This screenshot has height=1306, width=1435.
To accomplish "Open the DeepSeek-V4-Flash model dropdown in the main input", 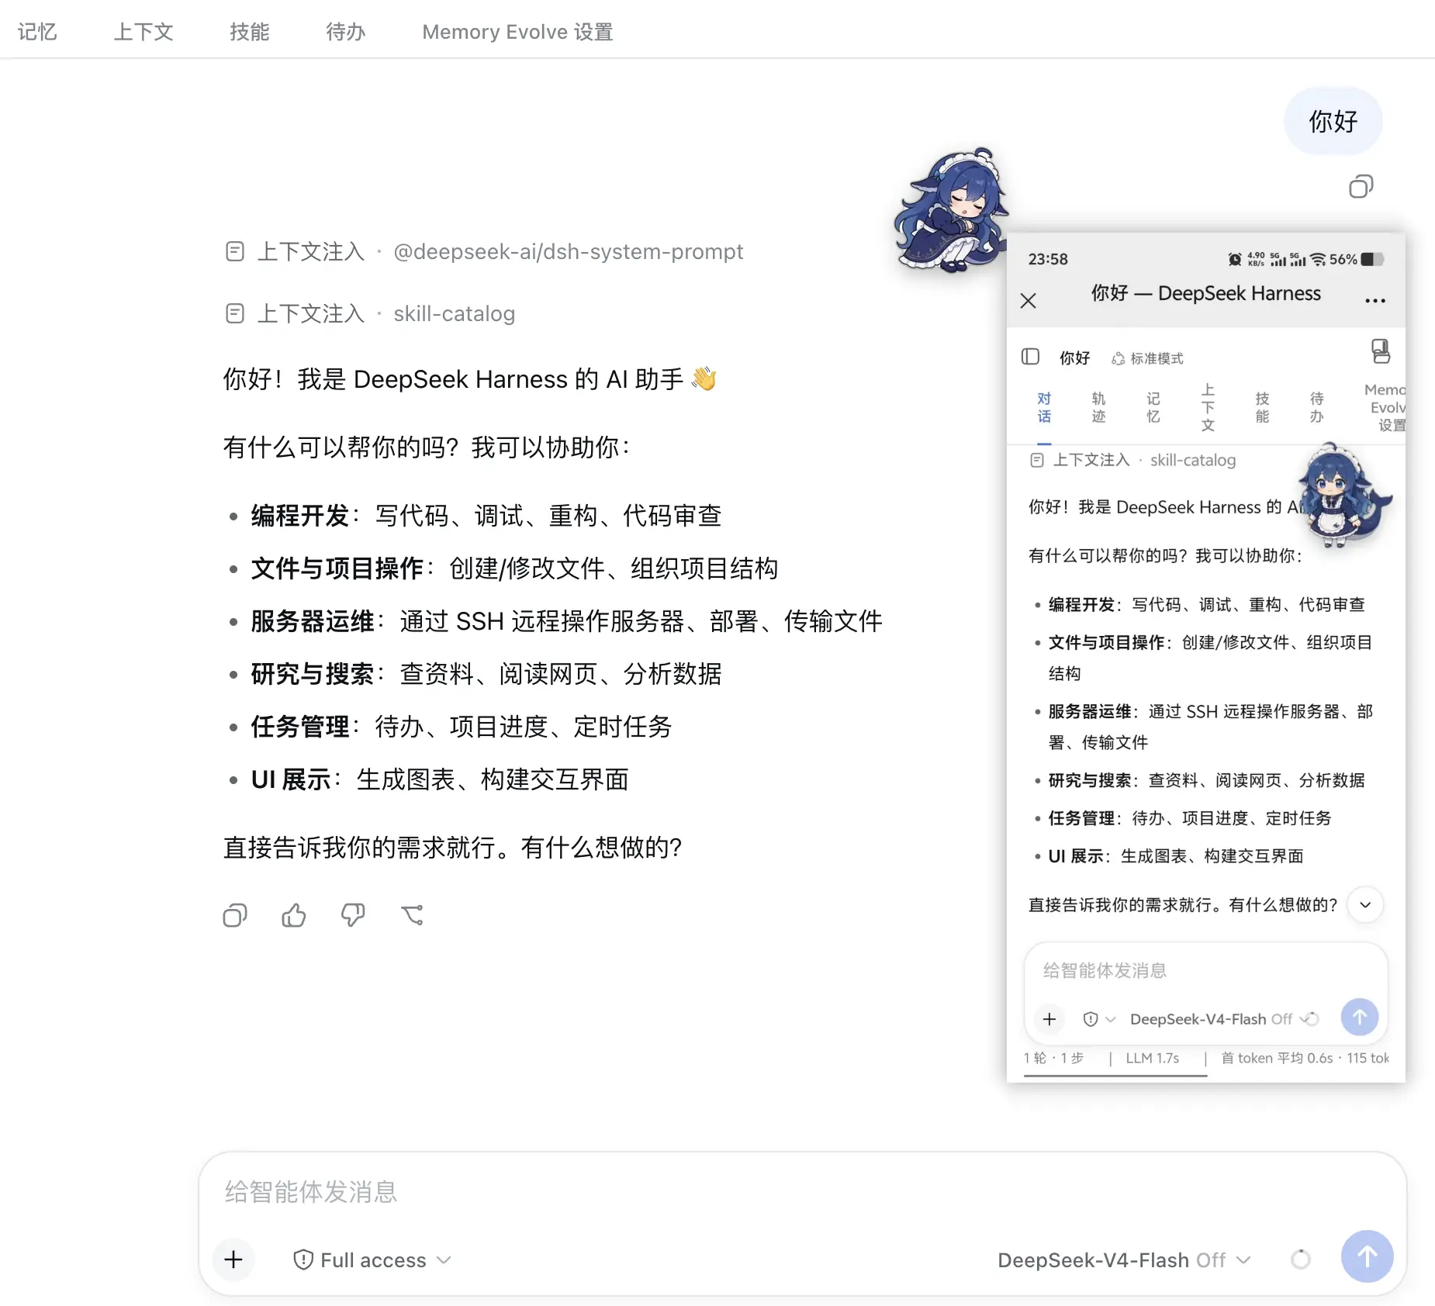I will pos(1124,1259).
